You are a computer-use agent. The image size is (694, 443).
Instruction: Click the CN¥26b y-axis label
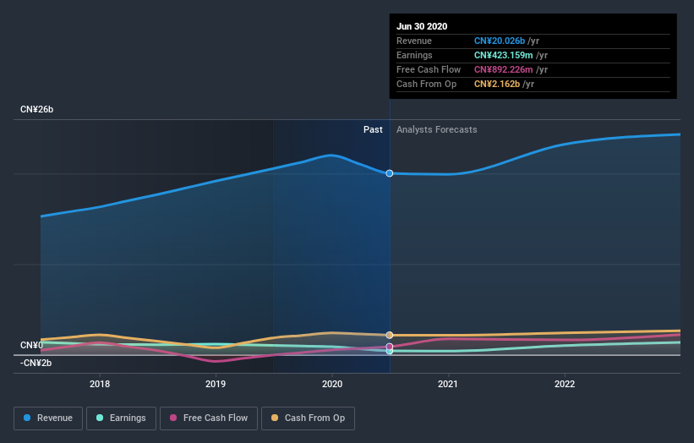tap(36, 109)
